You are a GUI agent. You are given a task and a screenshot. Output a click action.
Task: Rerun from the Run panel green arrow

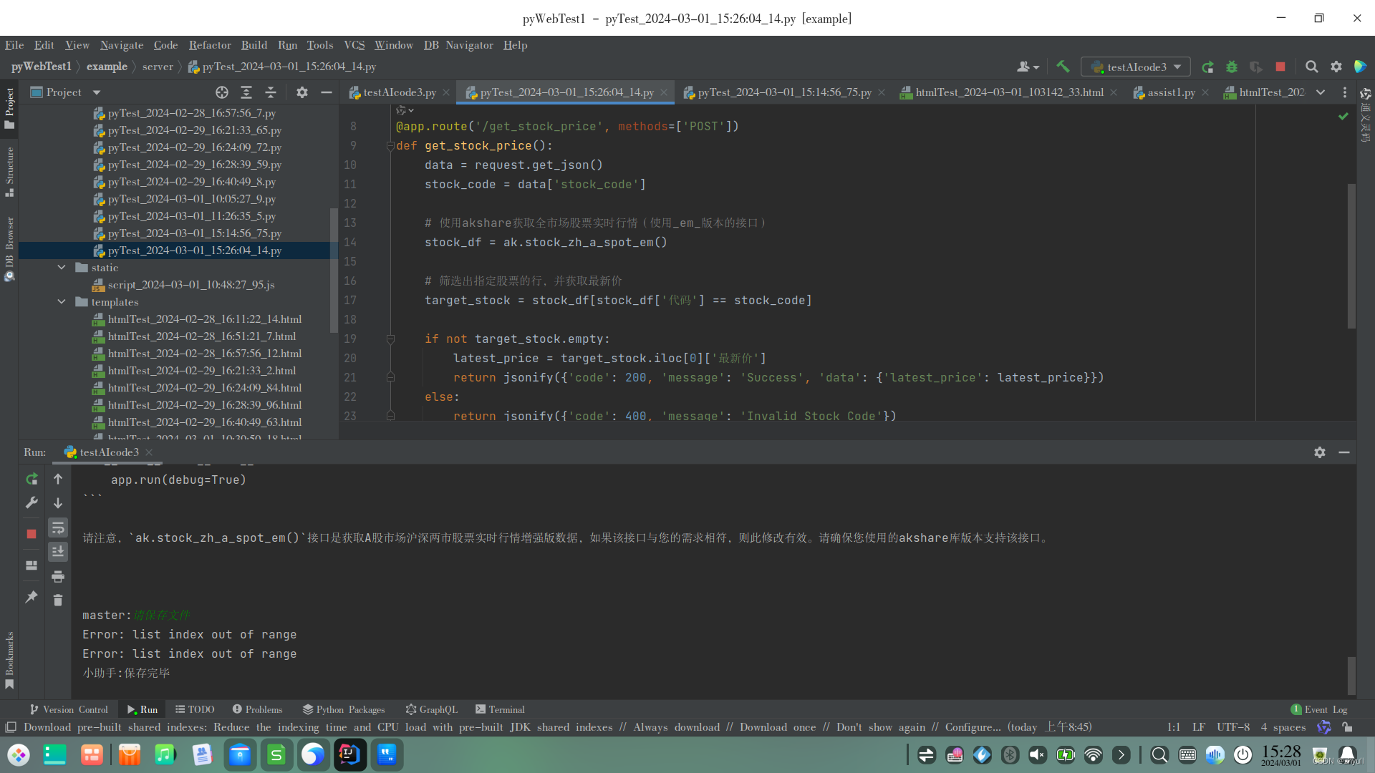tap(32, 479)
